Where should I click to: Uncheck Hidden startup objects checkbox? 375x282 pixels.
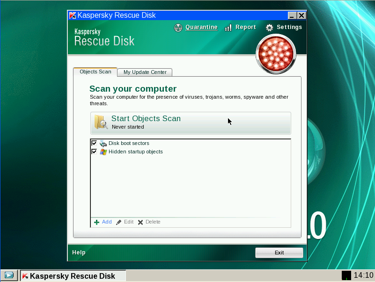point(94,152)
